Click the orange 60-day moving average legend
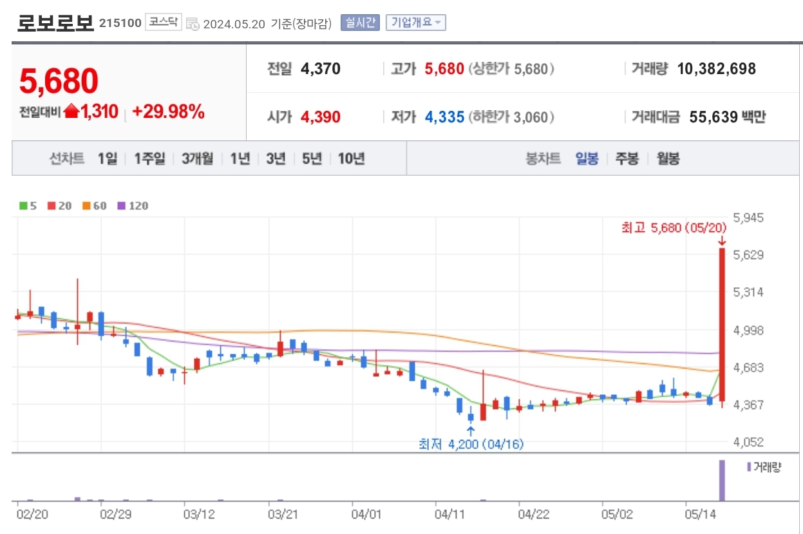The height and width of the screenshot is (534, 803). (x=94, y=206)
